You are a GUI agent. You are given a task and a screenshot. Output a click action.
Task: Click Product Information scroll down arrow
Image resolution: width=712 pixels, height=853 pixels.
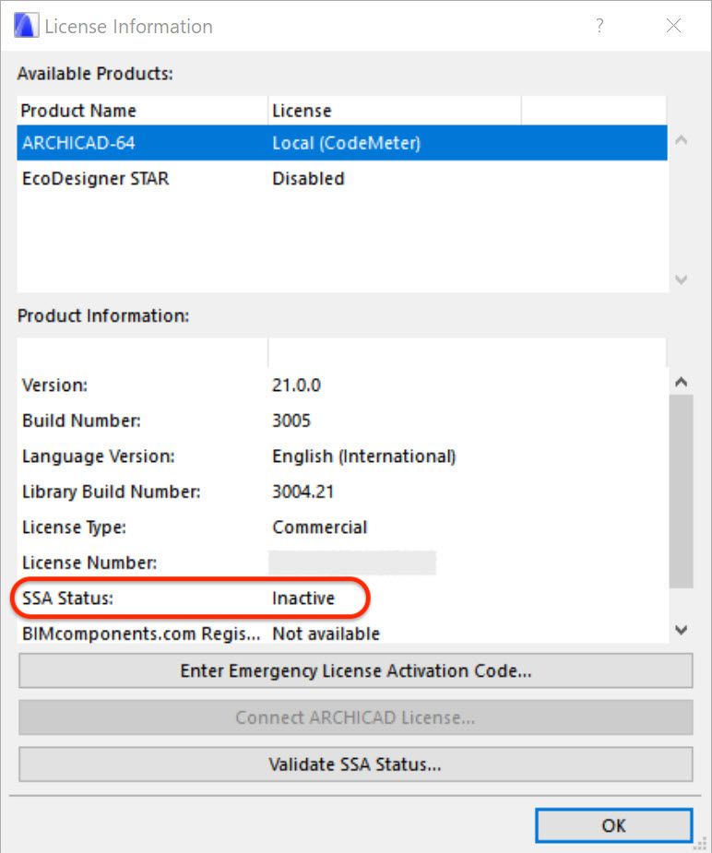(x=681, y=630)
